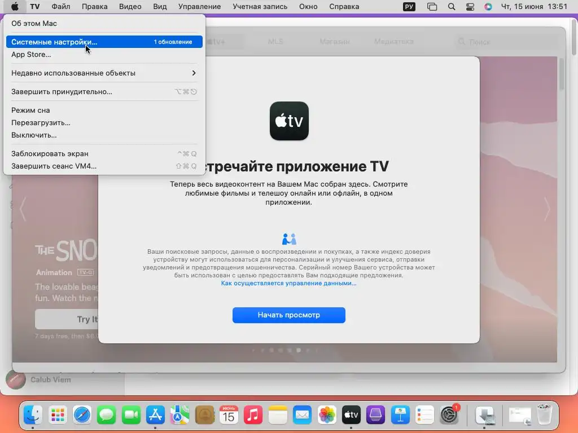This screenshot has height=433, width=578.
Task: Open Как осуществляется управление данными… link
Action: point(288,283)
